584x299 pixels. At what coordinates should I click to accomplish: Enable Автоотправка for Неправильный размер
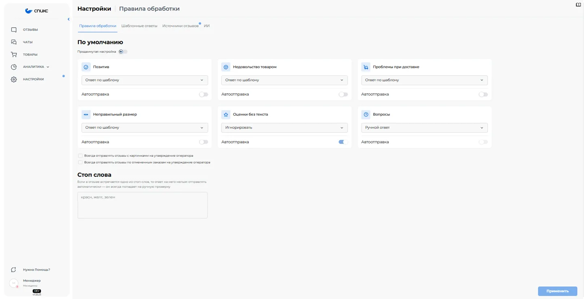coord(204,142)
